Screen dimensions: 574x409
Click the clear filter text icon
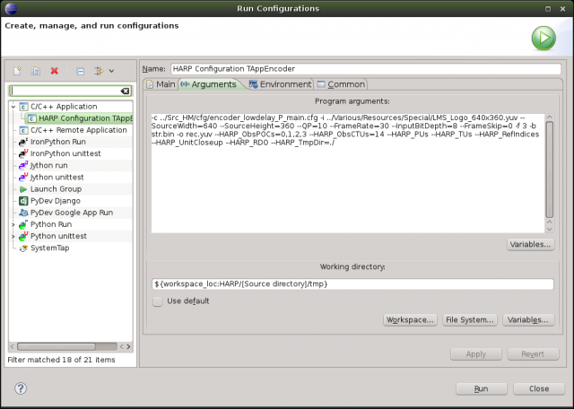click(125, 91)
